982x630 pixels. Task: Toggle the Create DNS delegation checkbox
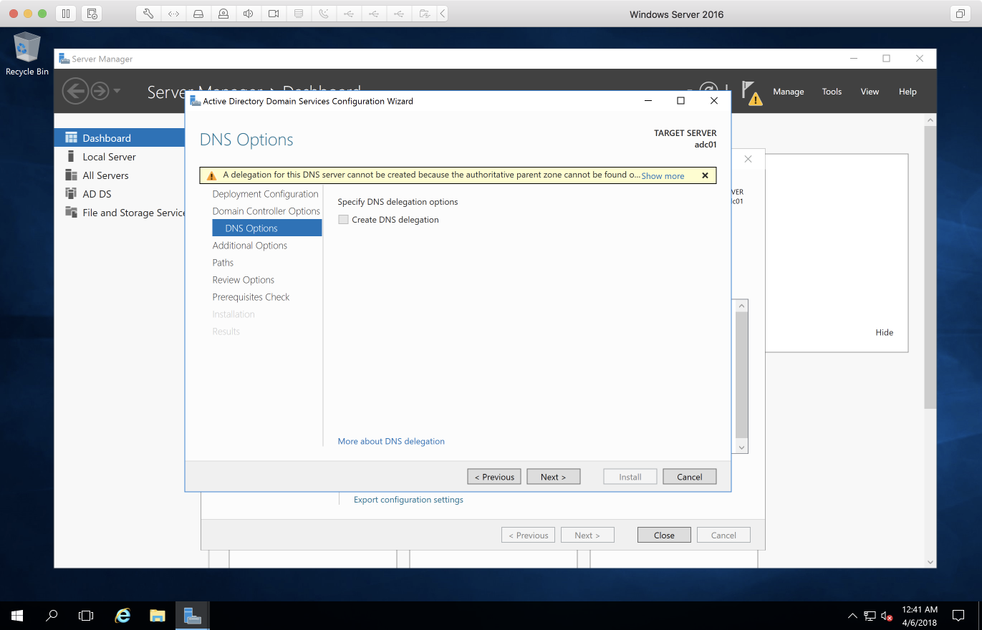tap(344, 220)
